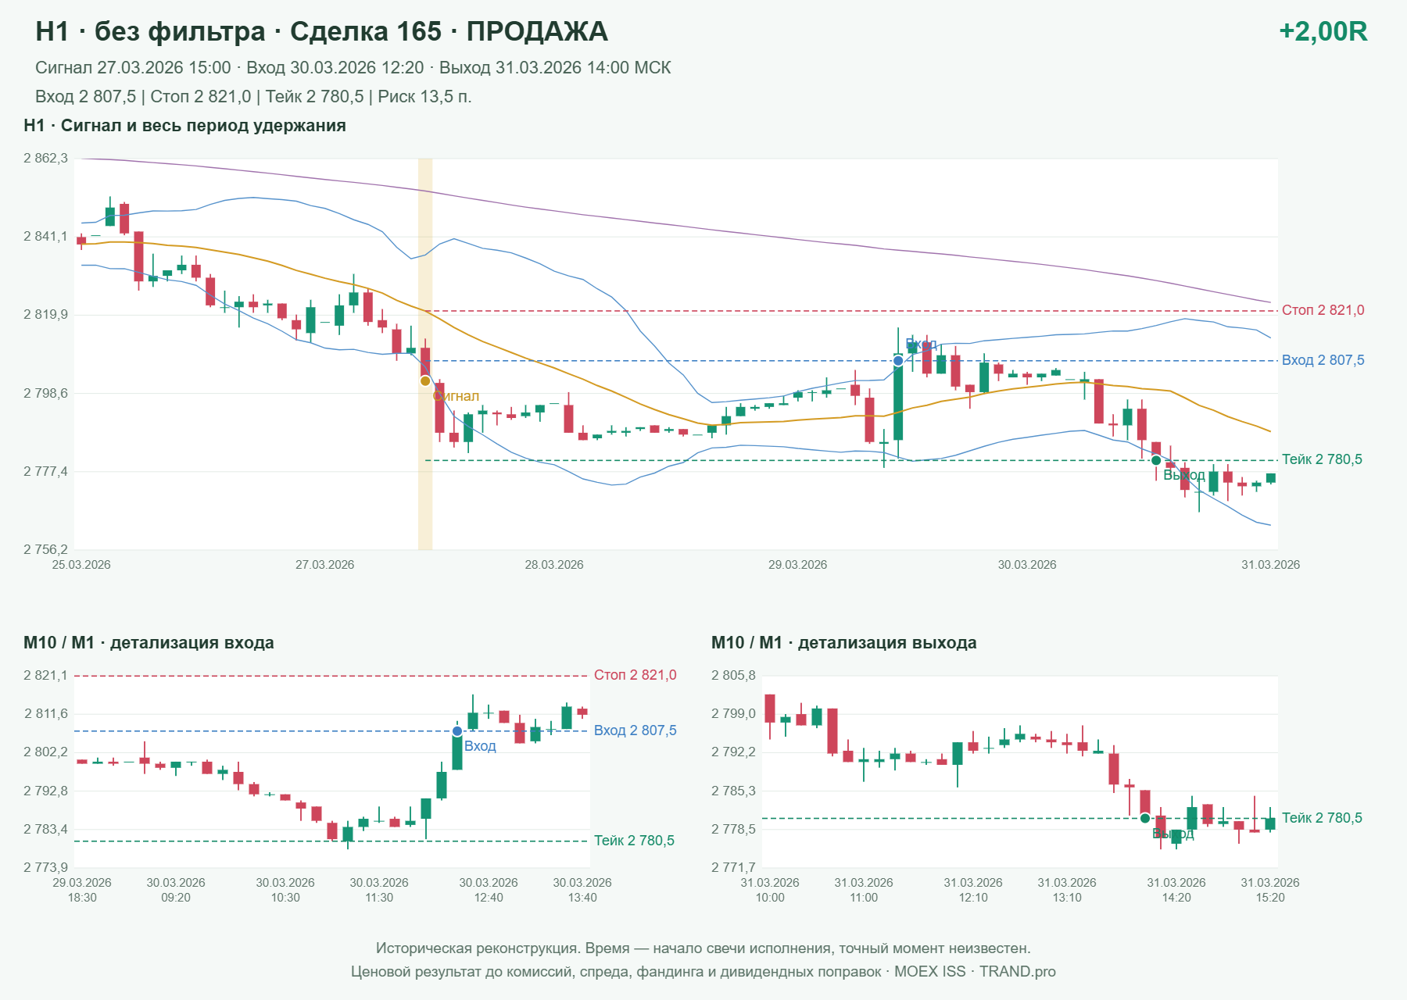Click the '29.03.2026 18:30' time axis label

[x=82, y=890]
